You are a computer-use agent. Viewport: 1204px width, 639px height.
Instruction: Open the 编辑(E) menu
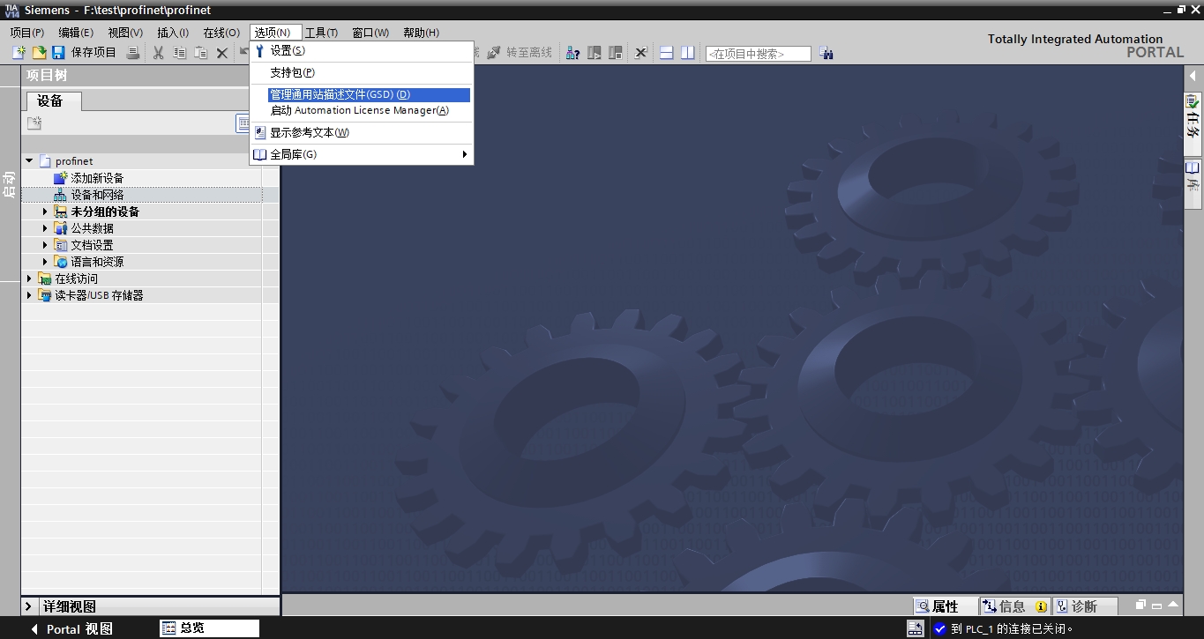[x=76, y=33]
